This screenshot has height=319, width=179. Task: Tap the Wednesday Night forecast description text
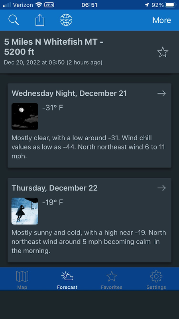[88, 147]
